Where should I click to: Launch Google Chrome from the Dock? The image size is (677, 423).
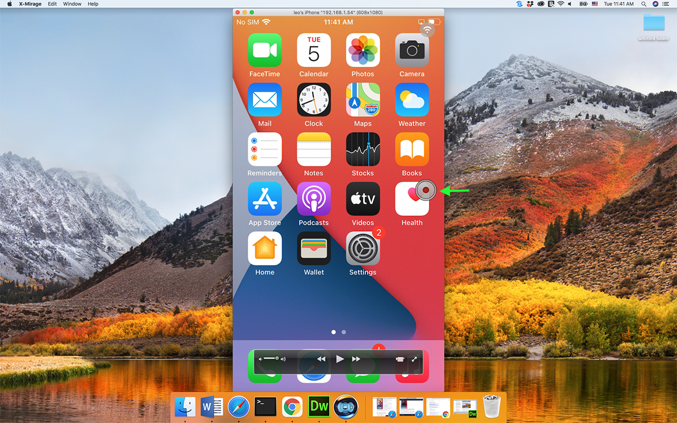click(292, 407)
